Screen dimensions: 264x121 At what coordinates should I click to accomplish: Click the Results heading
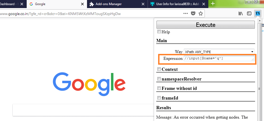[x=164, y=108]
